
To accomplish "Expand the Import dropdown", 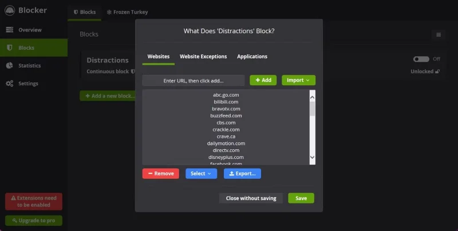I will tap(298, 80).
